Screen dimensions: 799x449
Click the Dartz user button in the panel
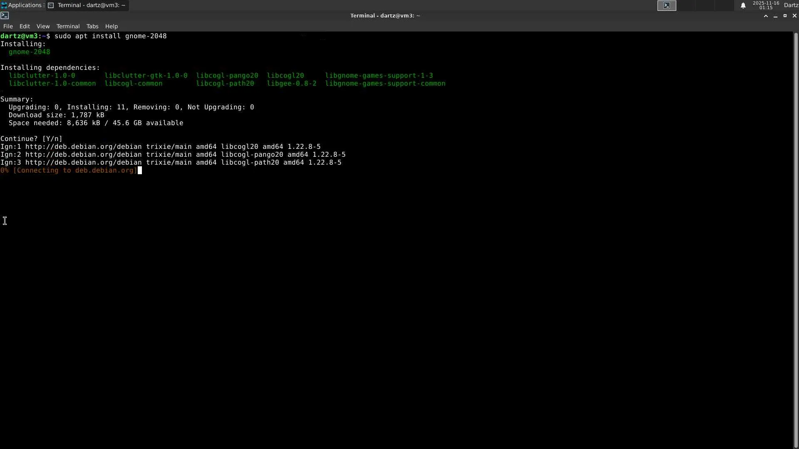(x=791, y=5)
